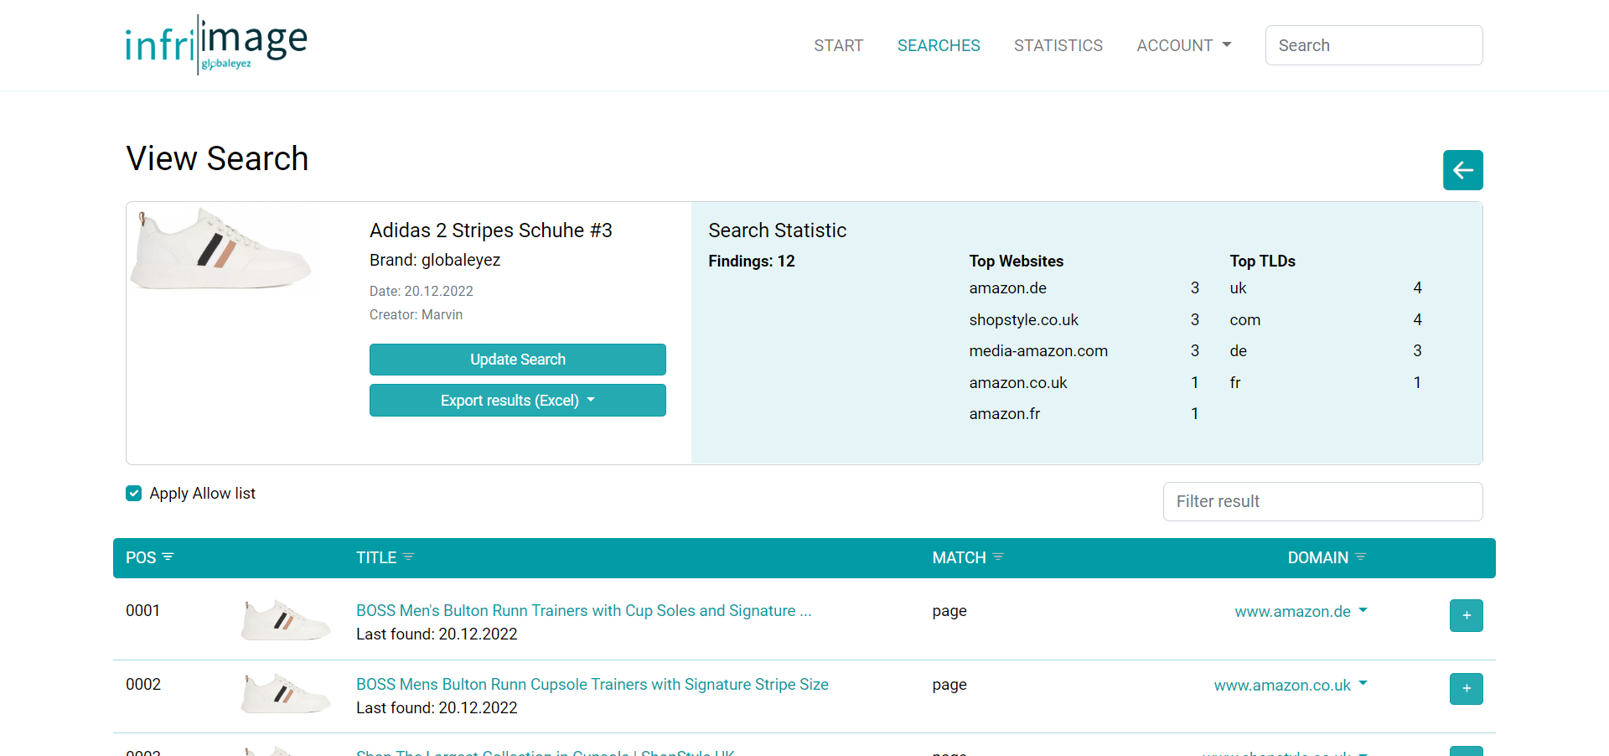This screenshot has width=1609, height=756.
Task: Click Findings: 12 label
Action: [x=751, y=261]
